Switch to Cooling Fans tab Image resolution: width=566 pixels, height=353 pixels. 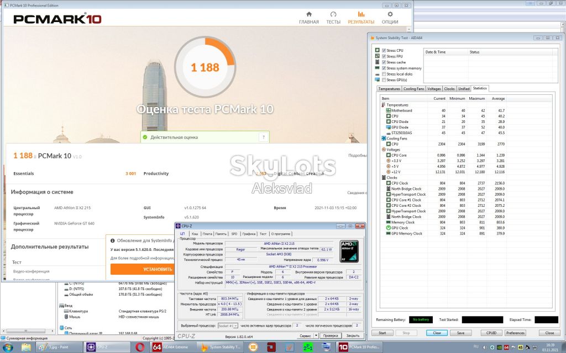pos(413,89)
